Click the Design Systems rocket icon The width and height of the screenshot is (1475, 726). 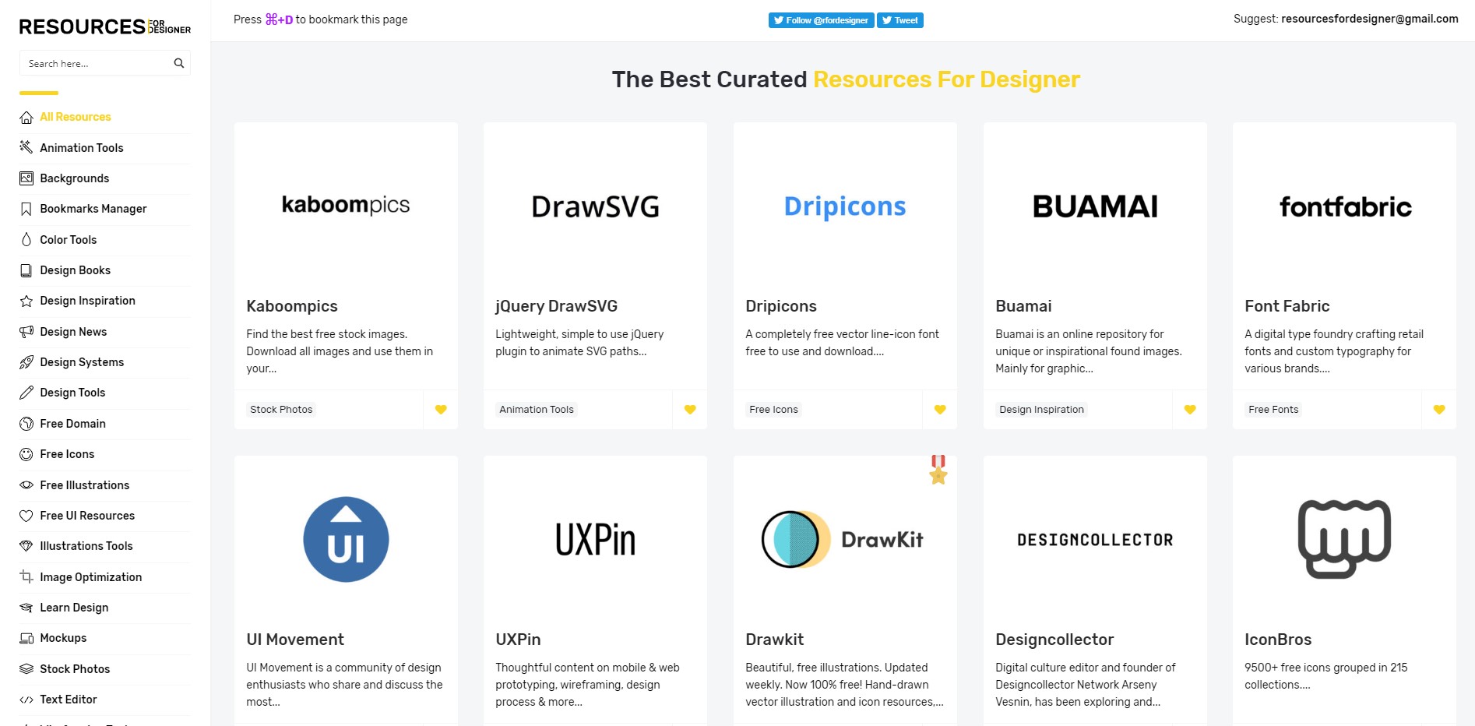pos(26,362)
